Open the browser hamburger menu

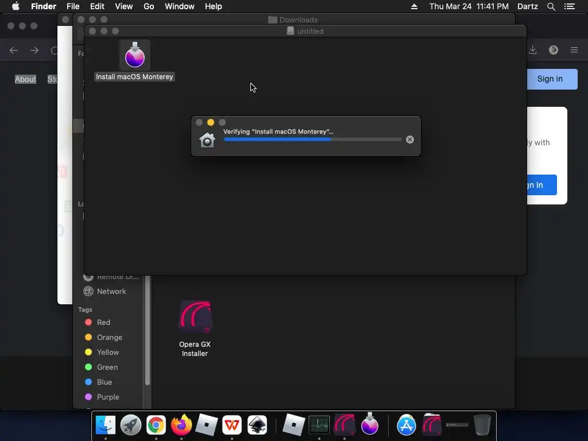(574, 50)
